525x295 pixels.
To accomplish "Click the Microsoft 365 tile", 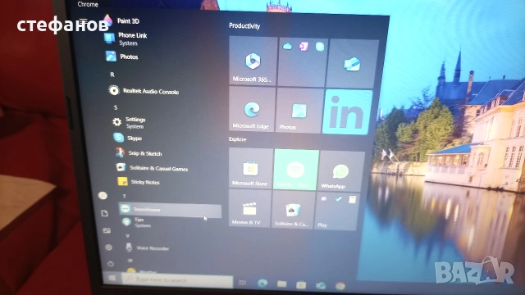I will tap(253, 61).
